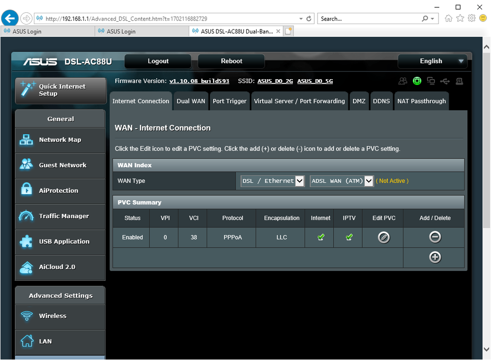This screenshot has width=491, height=360.
Task: Switch to the Dual WAN tab
Action: click(x=191, y=101)
